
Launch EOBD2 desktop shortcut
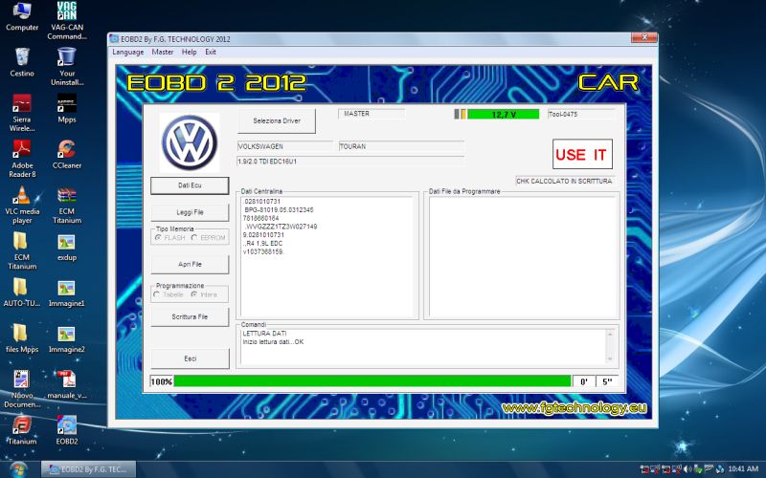(x=67, y=430)
